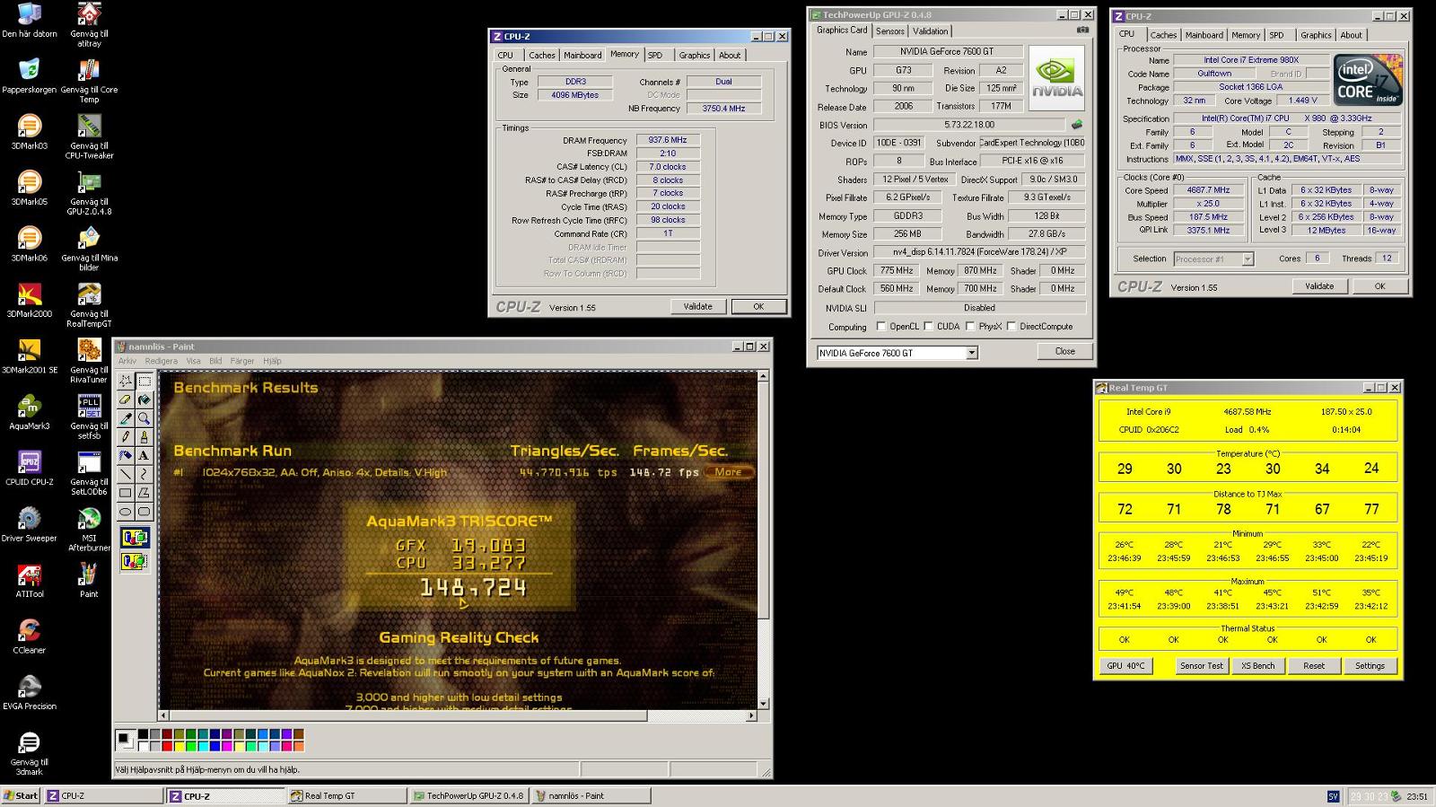Click the Paint horizontal scrollbar right arrow
The image size is (1436, 807).
click(751, 715)
